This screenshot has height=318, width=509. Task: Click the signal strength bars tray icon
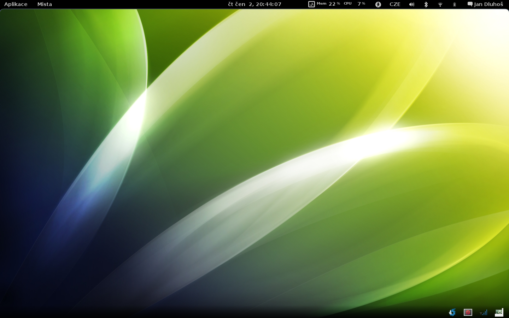(x=484, y=312)
